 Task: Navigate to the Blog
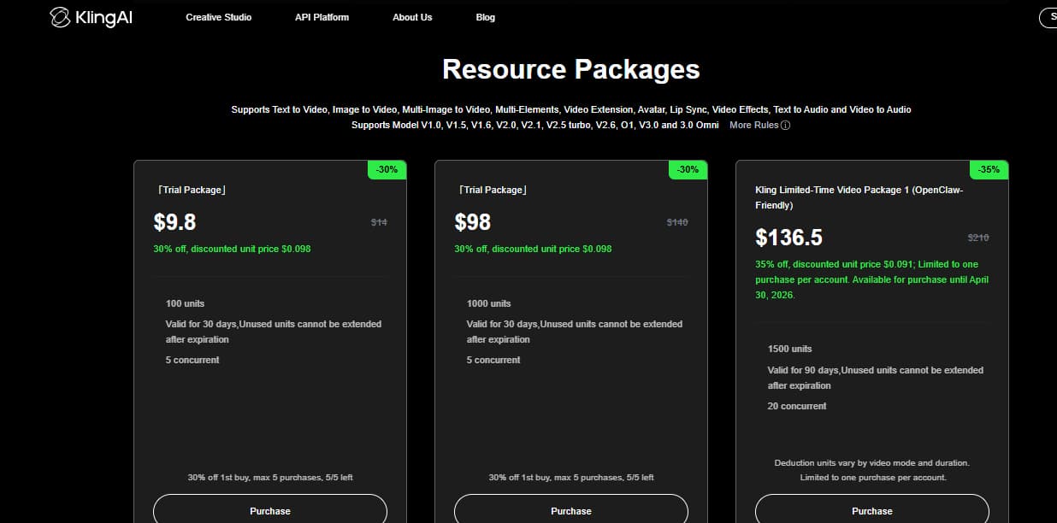(x=485, y=17)
